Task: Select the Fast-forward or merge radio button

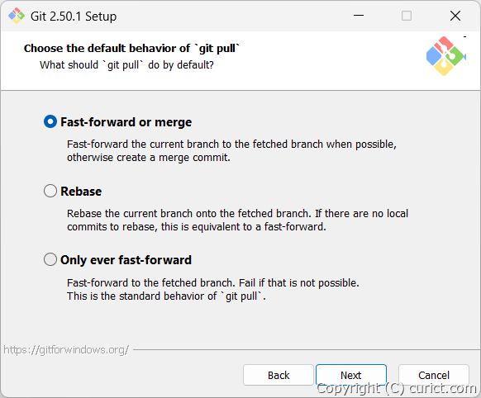Action: point(50,121)
